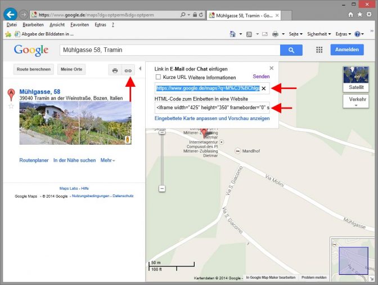Image resolution: width=378 pixels, height=285 pixels.
Task: Open the Sicherheit dropdown menu
Action: [x=319, y=34]
